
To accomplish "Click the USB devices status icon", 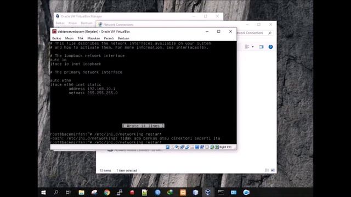I will [187, 147].
